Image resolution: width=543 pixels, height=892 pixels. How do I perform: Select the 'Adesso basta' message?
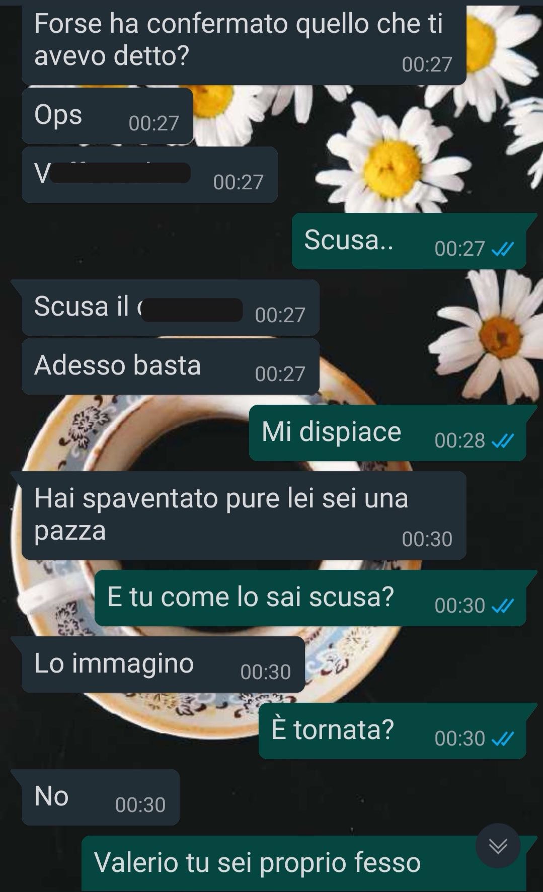coord(170,366)
